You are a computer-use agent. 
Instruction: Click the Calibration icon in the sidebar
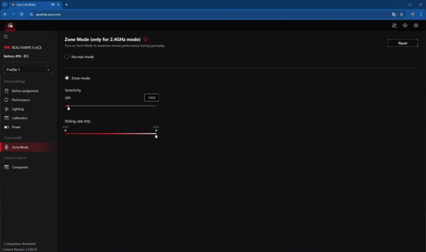tap(7, 118)
